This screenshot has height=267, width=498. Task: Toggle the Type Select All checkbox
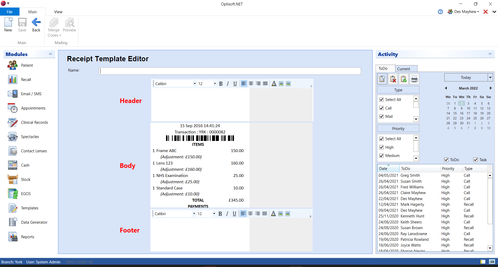[381, 100]
